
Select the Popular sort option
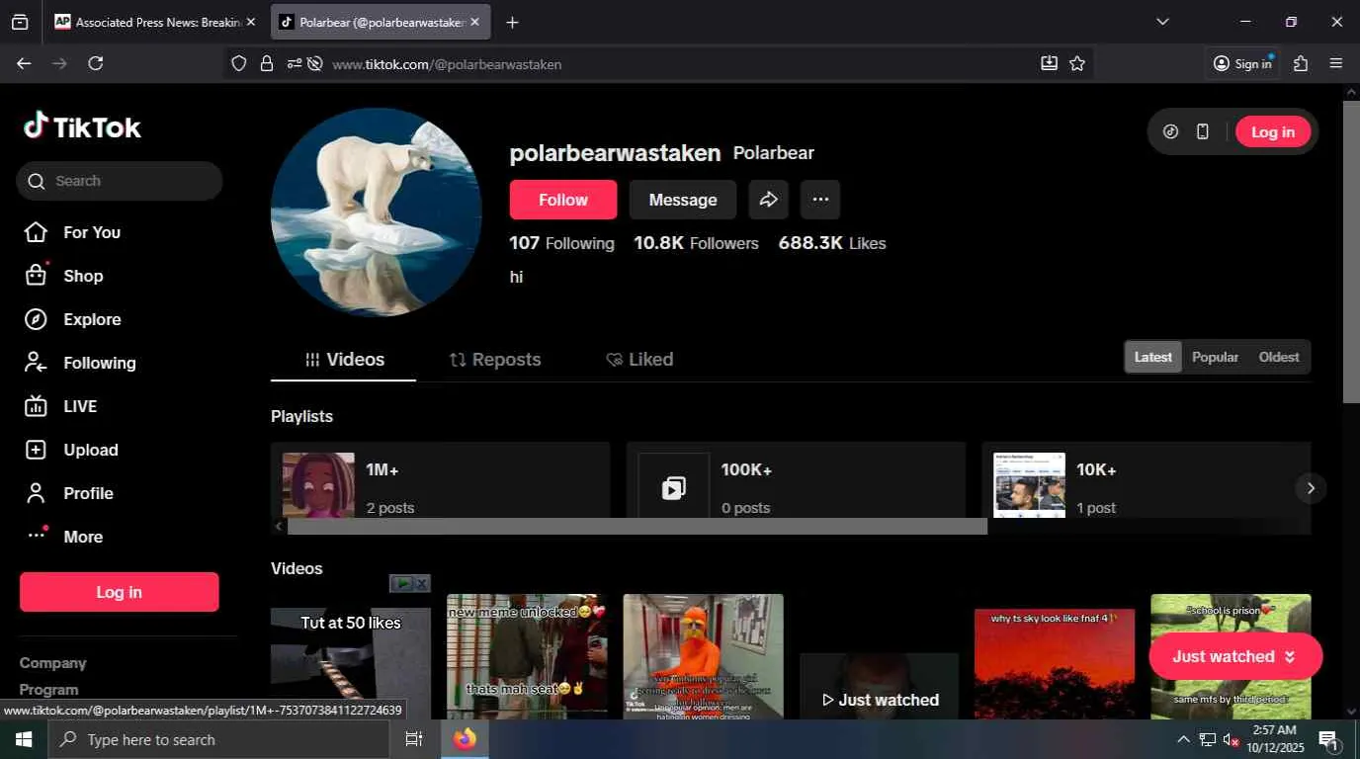(1215, 358)
